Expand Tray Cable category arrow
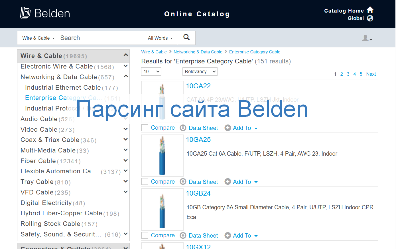The width and height of the screenshot is (396, 249). tap(125, 181)
